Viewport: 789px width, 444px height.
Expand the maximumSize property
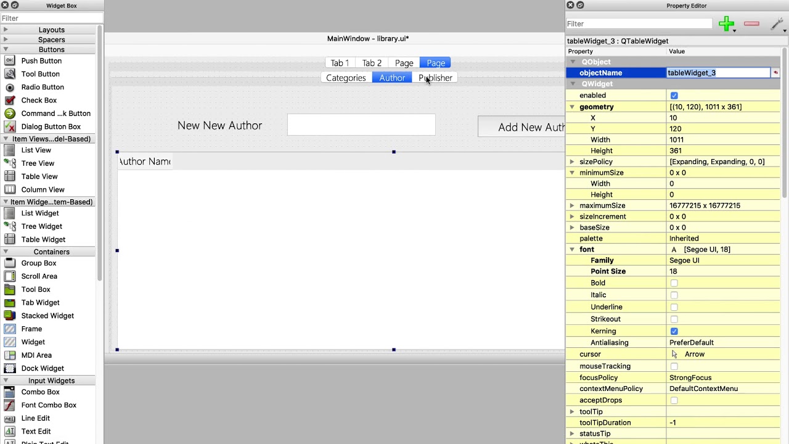572,205
